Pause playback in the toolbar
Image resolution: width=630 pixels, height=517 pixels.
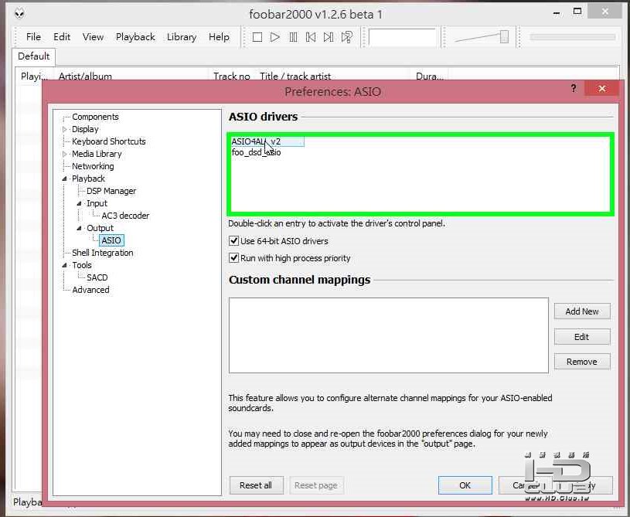coord(293,37)
